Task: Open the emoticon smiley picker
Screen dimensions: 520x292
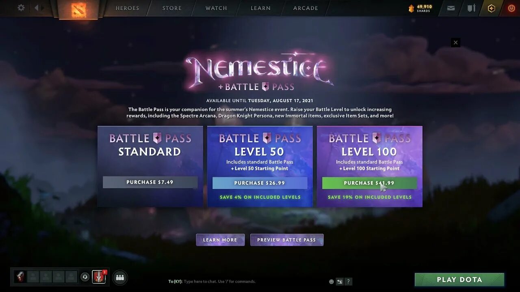Action: click(331, 281)
